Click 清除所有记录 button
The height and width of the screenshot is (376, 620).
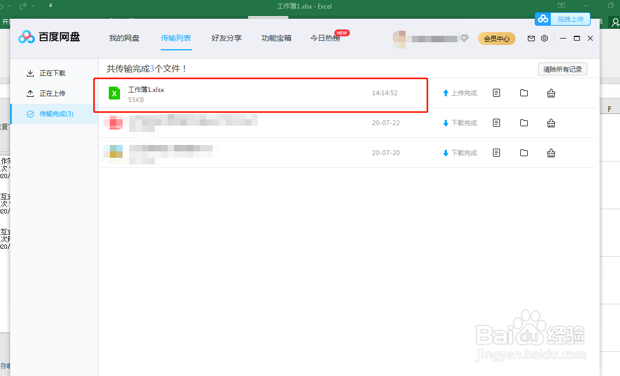click(562, 70)
